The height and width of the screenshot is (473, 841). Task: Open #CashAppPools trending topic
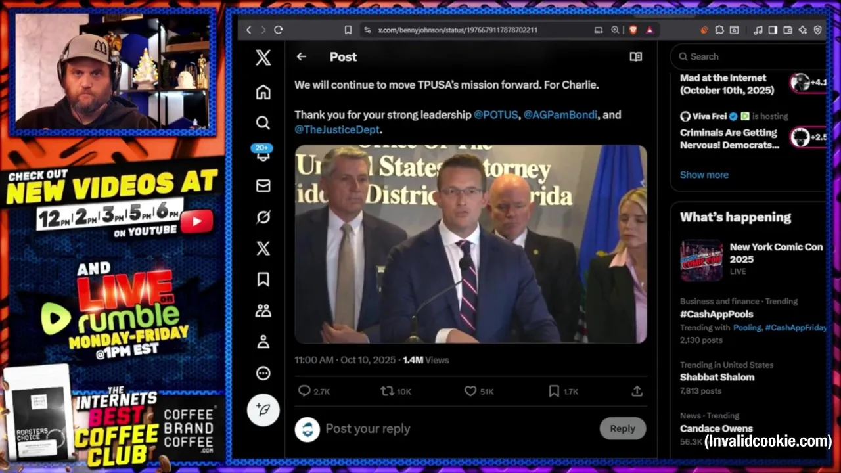pyautogui.click(x=716, y=314)
